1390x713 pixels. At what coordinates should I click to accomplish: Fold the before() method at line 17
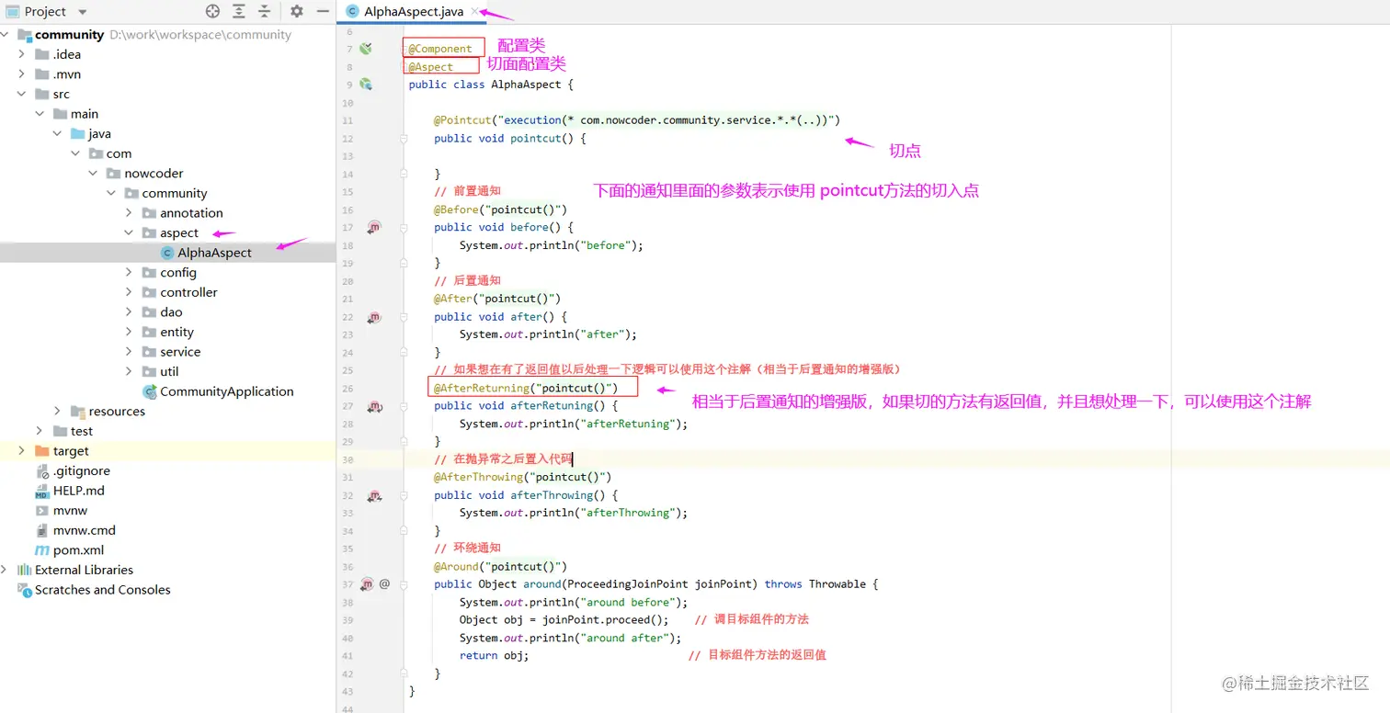pos(404,227)
